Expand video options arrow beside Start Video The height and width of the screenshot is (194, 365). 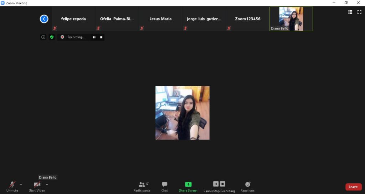point(47,184)
